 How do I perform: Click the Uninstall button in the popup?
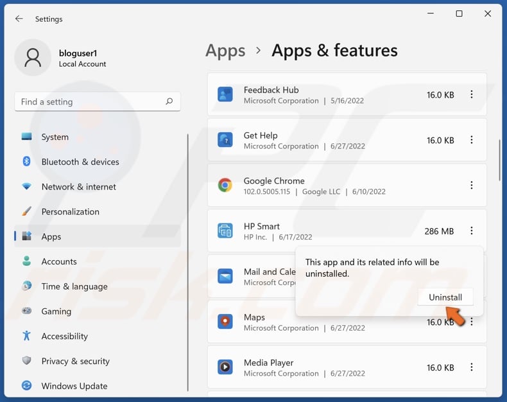pyautogui.click(x=445, y=297)
